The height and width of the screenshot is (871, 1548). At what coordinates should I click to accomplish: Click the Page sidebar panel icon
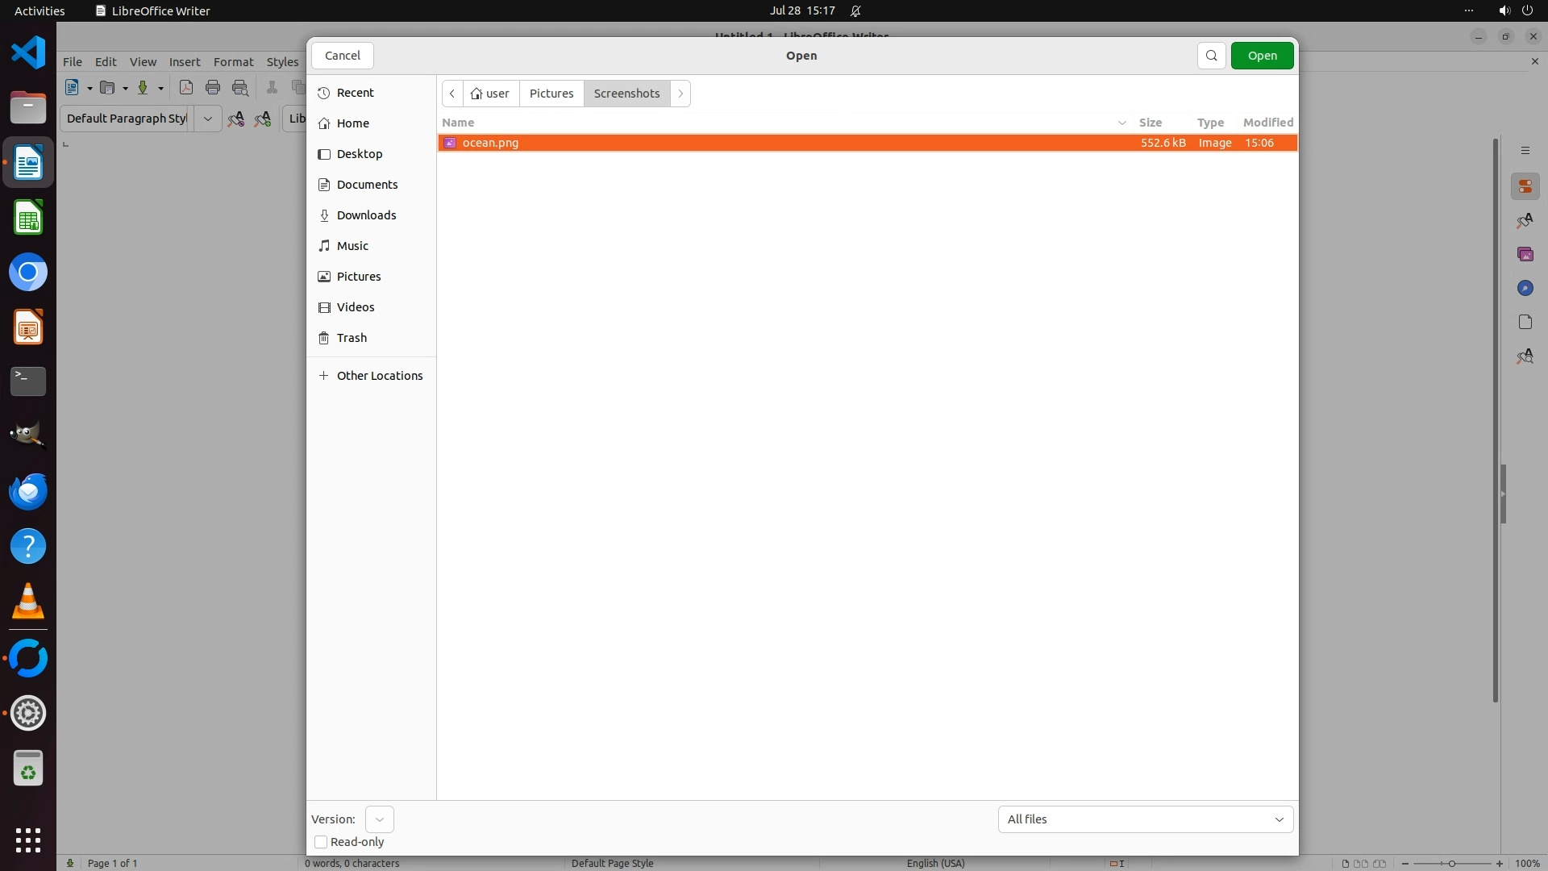coord(1525,323)
